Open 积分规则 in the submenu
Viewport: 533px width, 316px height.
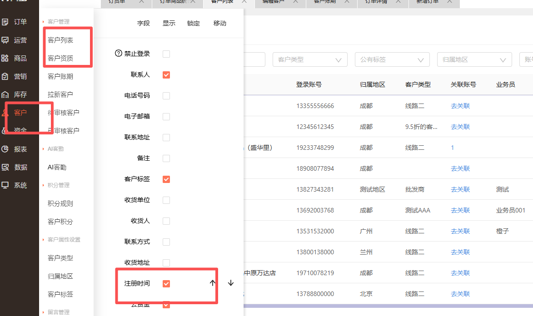(x=60, y=203)
